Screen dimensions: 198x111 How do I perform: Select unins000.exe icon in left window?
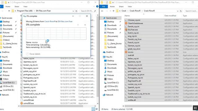point(22,103)
